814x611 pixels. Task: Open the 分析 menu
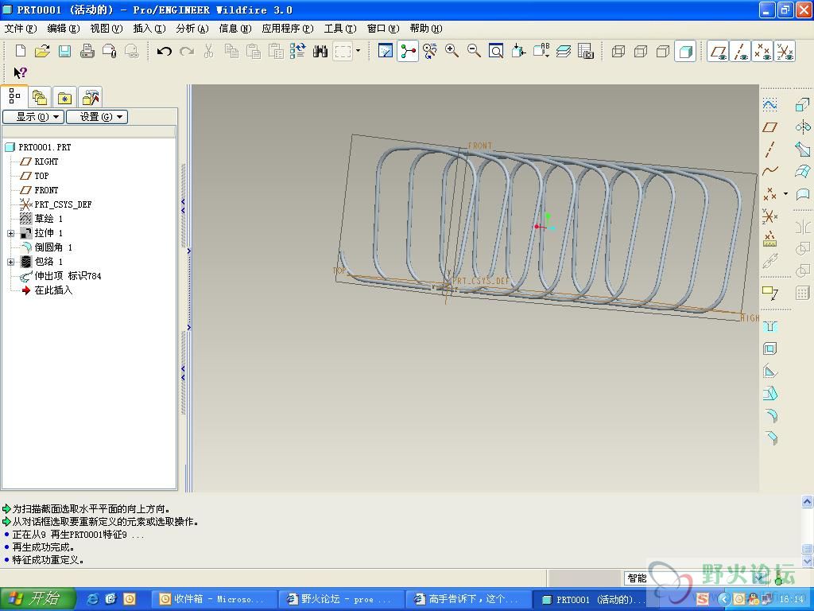tap(192, 29)
